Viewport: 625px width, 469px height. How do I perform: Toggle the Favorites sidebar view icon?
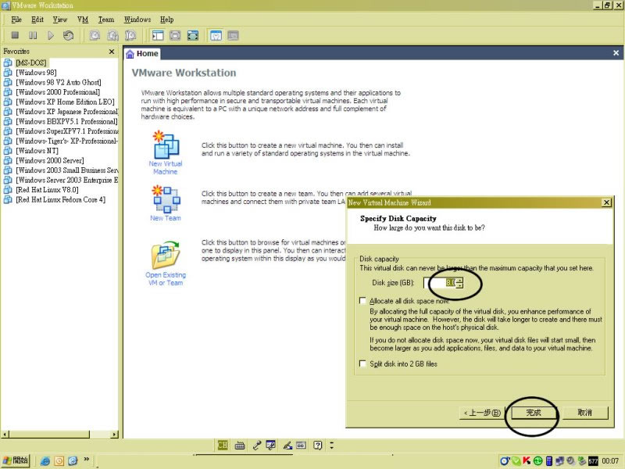158,35
